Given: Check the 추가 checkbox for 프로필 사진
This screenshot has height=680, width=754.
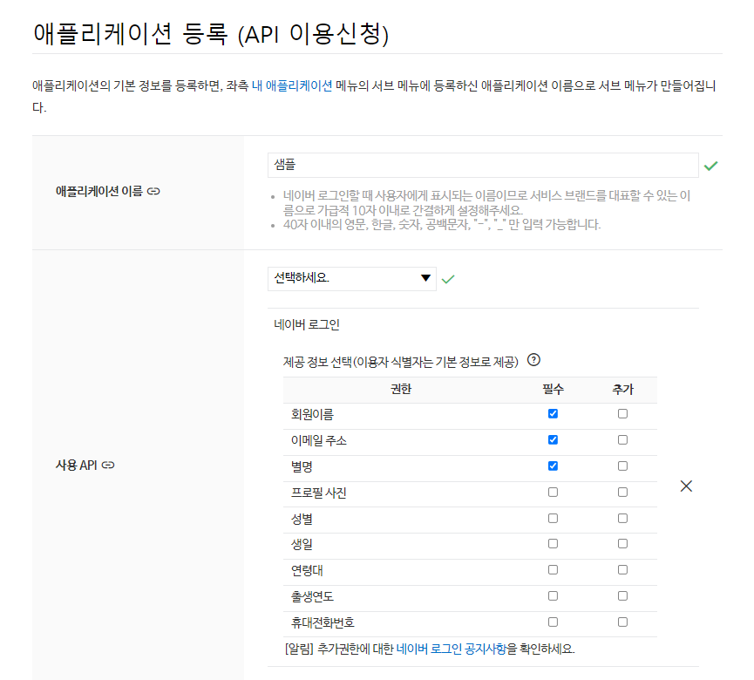Looking at the screenshot, I should [x=622, y=492].
